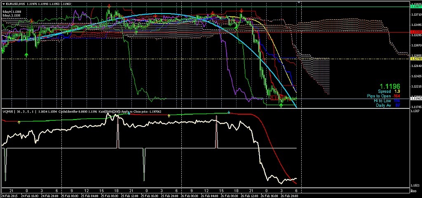Click the large green 1.1196 price display
The width and height of the screenshot is (422, 198).
390,86
